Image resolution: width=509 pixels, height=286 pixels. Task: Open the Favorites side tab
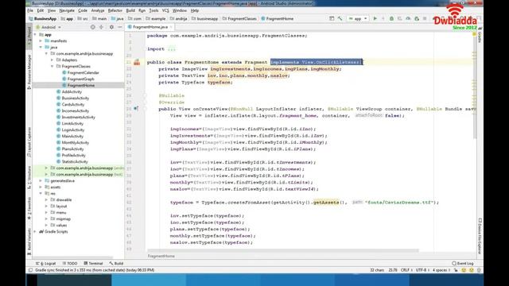click(x=29, y=208)
